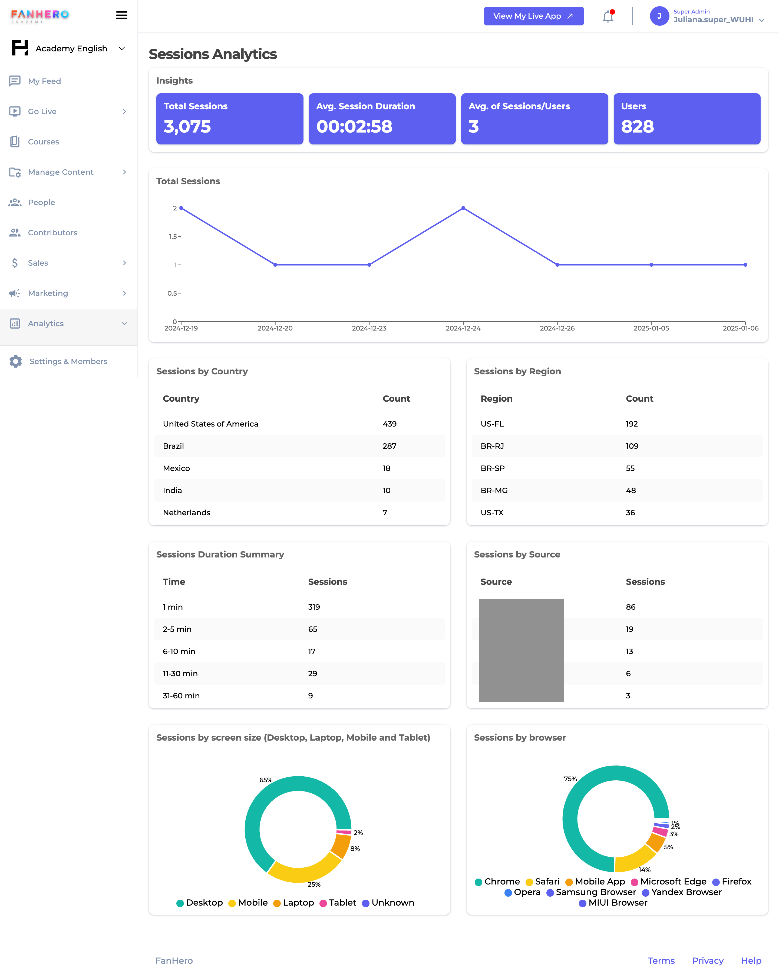Click the Academy English organization logo

pyautogui.click(x=20, y=48)
